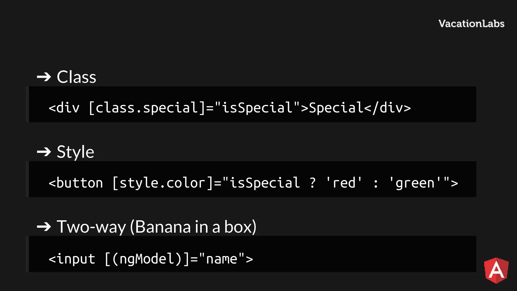The width and height of the screenshot is (517, 291).
Task: Click the word Special between div tags
Action: [x=336, y=108]
